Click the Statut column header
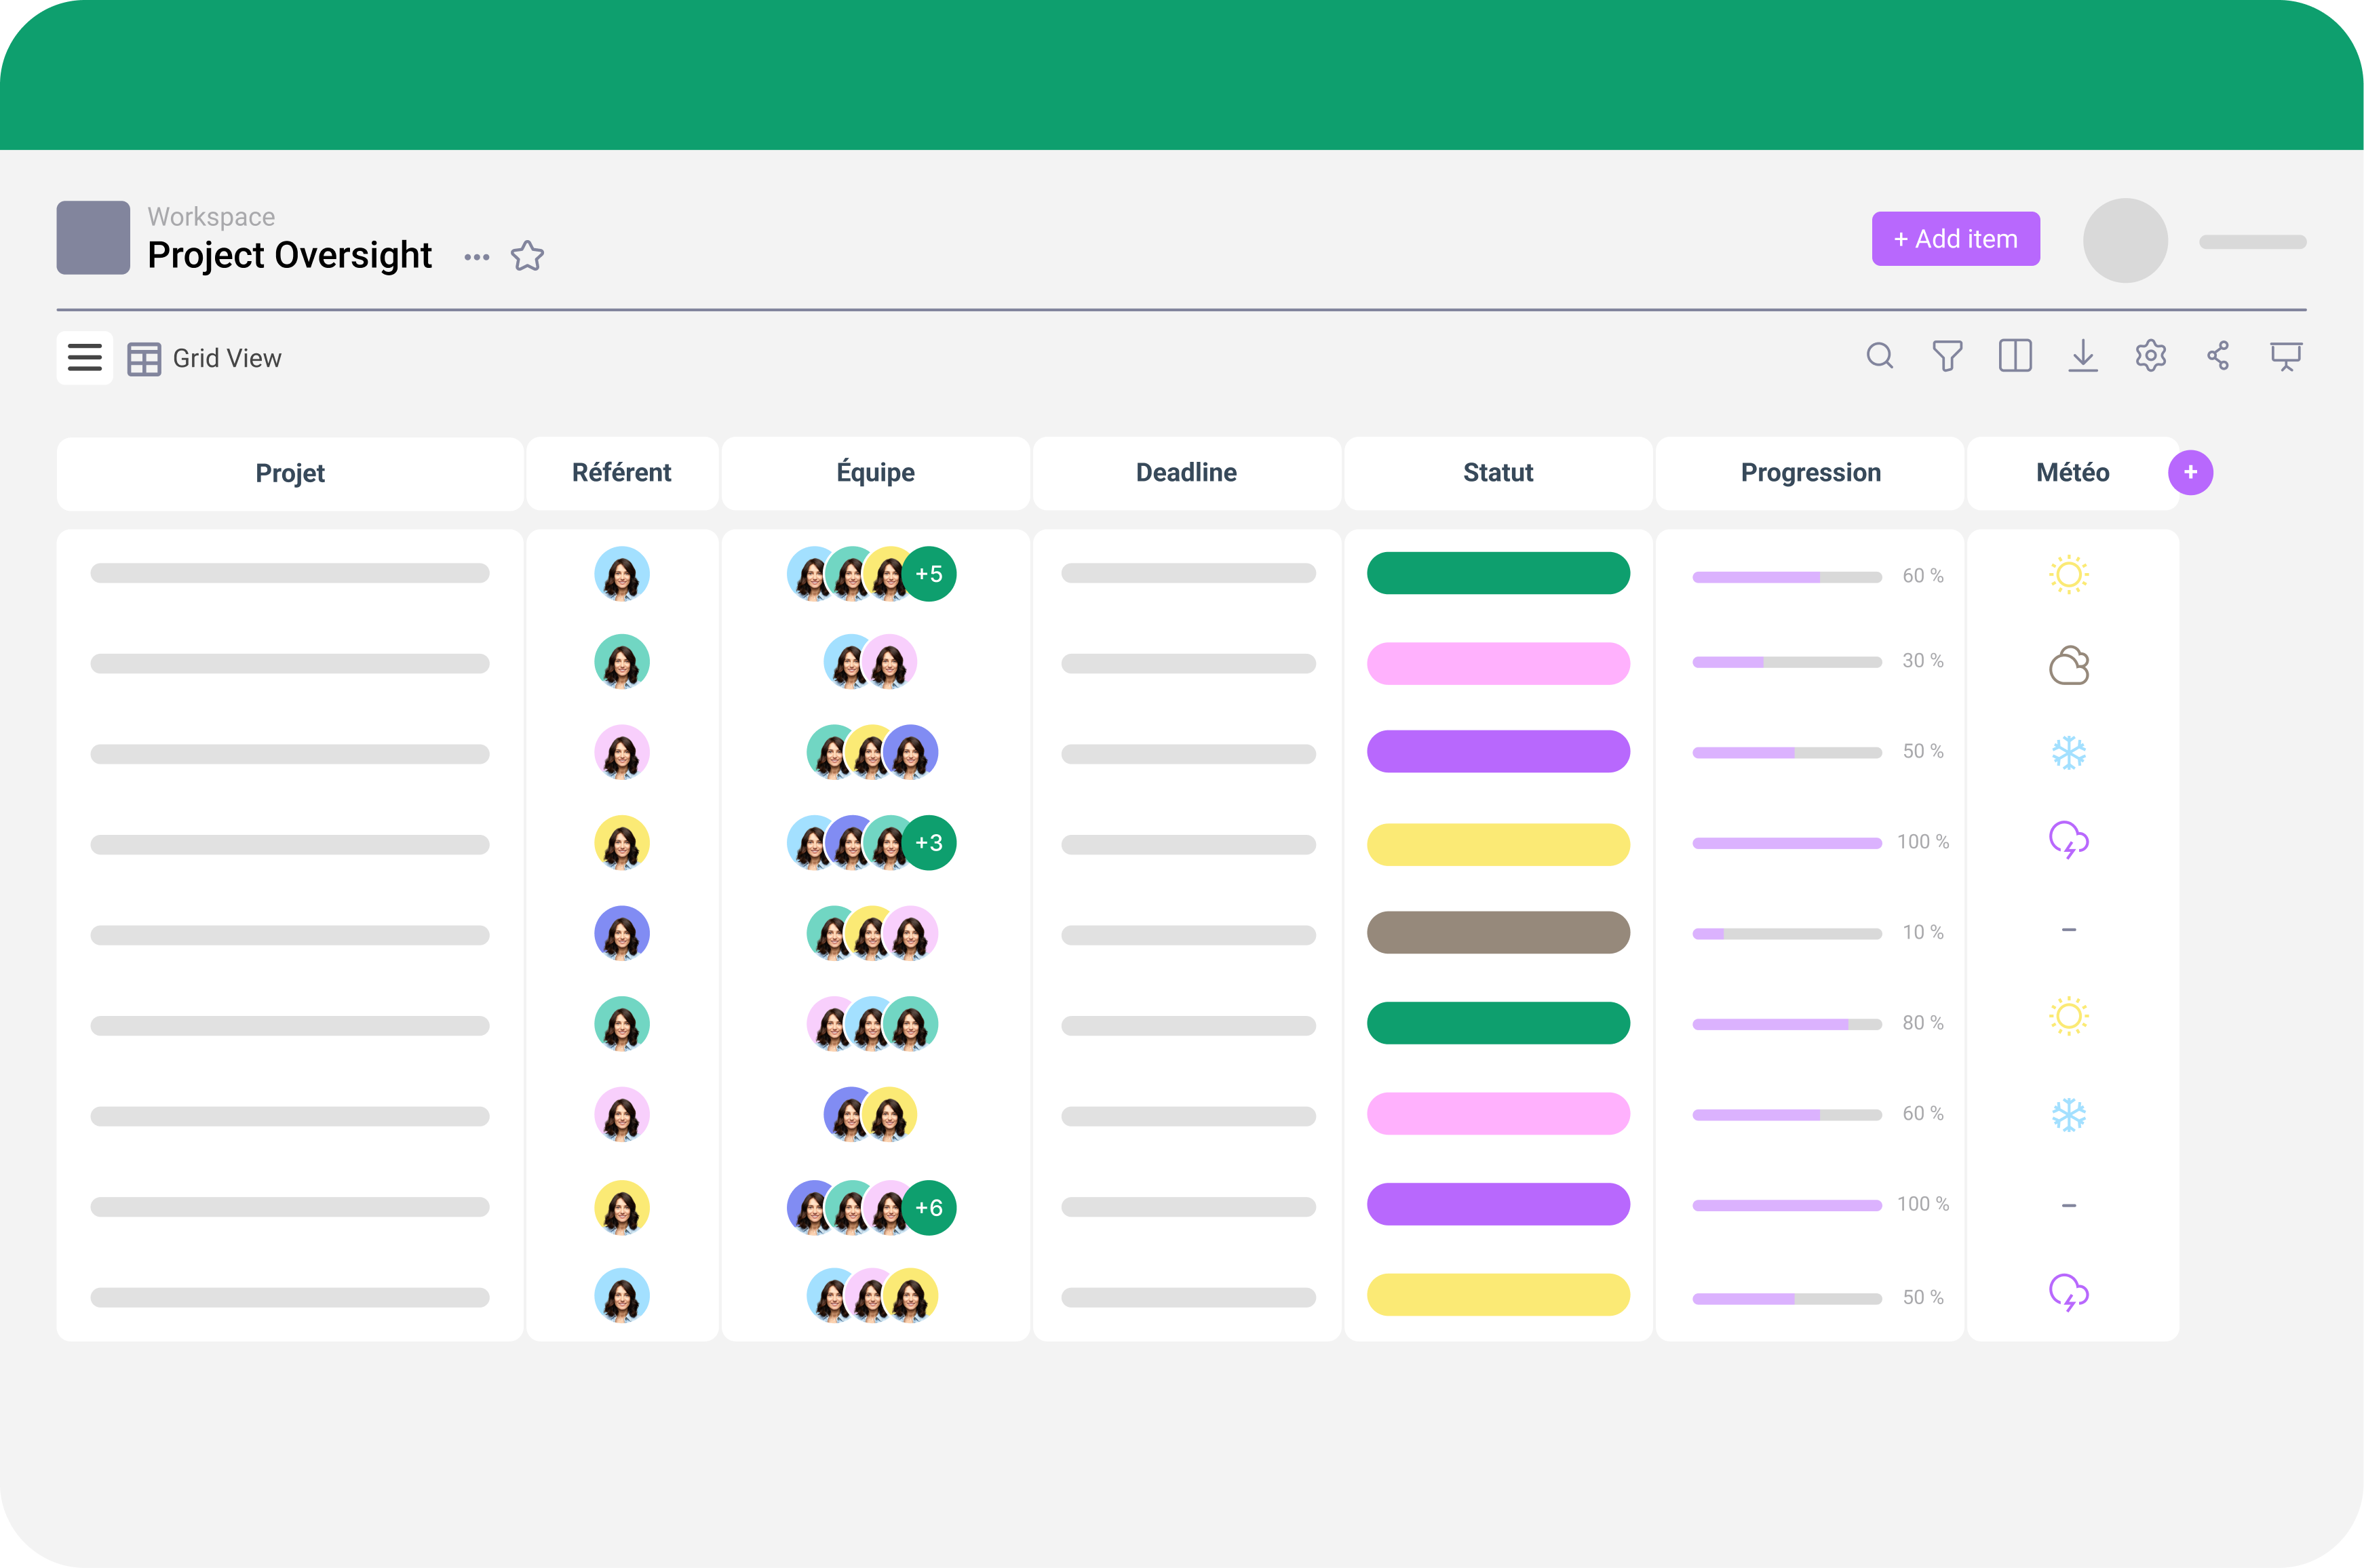 tap(1497, 473)
